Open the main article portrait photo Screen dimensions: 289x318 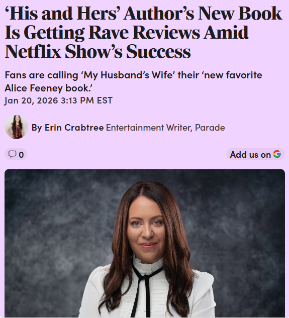pyautogui.click(x=145, y=243)
